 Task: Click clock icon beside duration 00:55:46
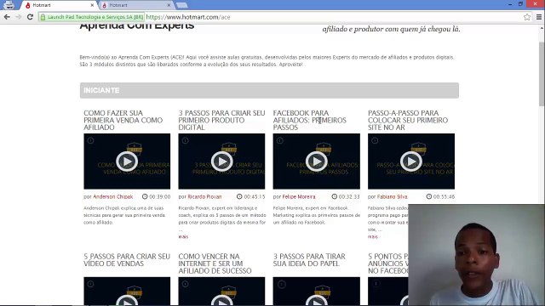coord(429,196)
